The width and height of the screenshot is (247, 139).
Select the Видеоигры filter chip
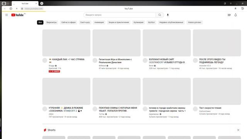coord(51,22)
